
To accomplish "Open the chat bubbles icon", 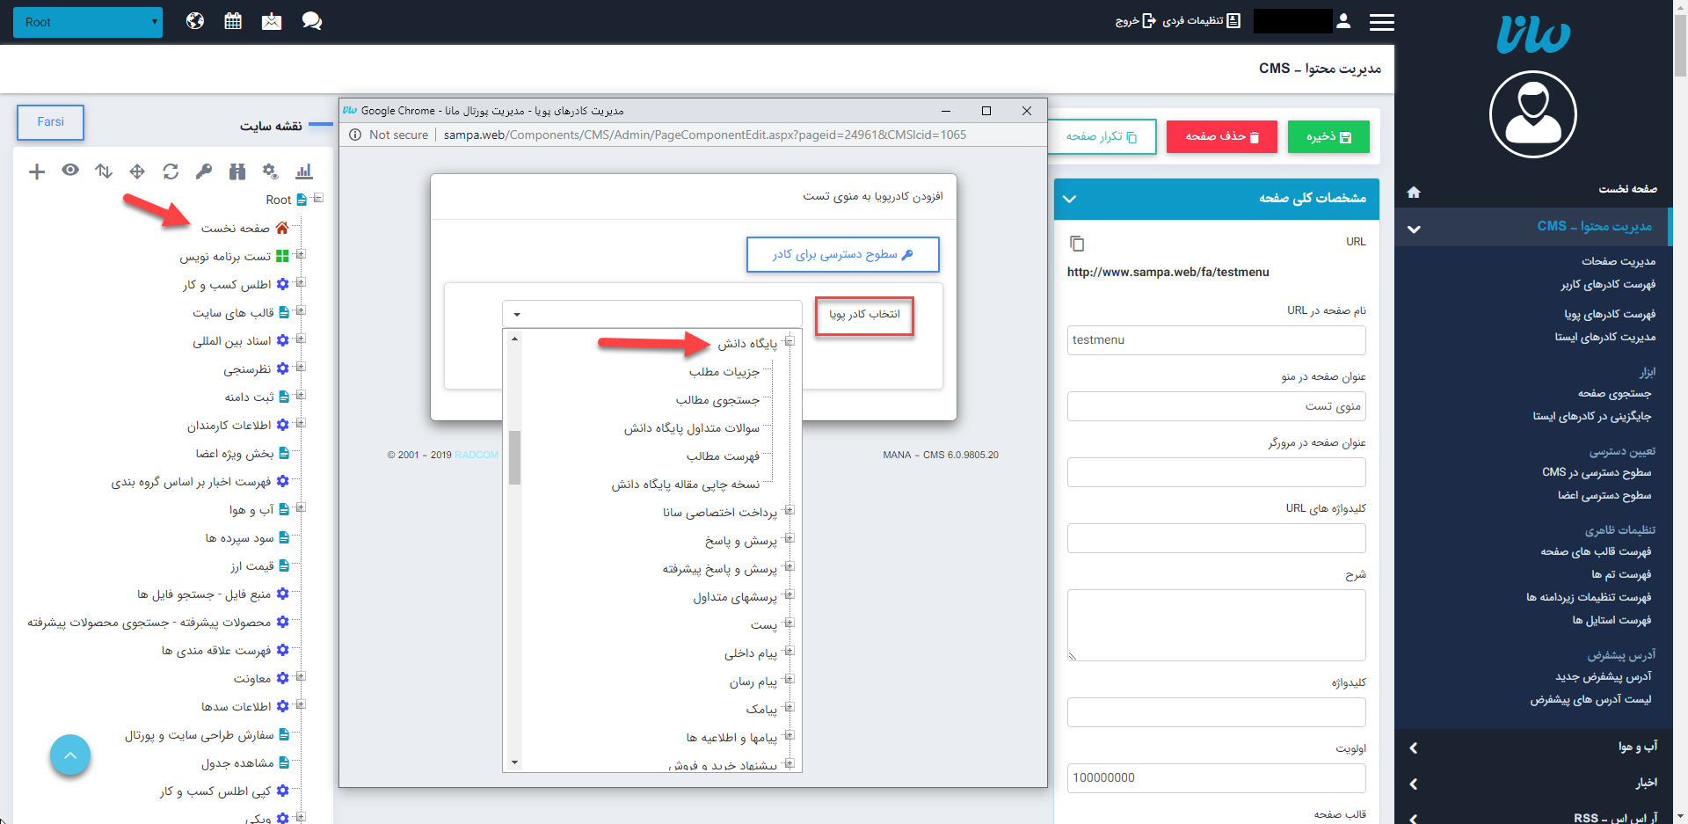I will [x=311, y=21].
